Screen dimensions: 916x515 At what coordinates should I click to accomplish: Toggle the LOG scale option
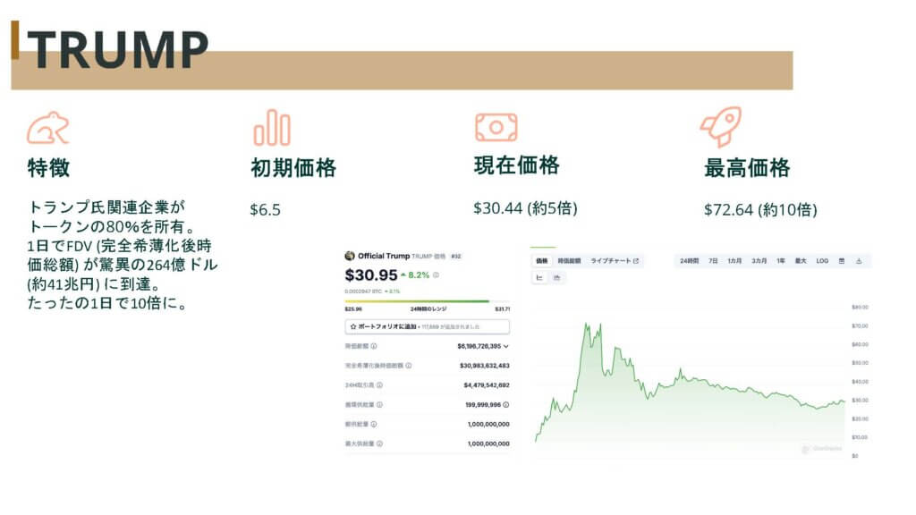click(x=823, y=261)
